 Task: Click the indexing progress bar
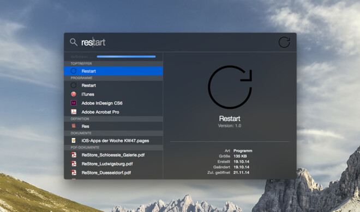click(x=126, y=57)
